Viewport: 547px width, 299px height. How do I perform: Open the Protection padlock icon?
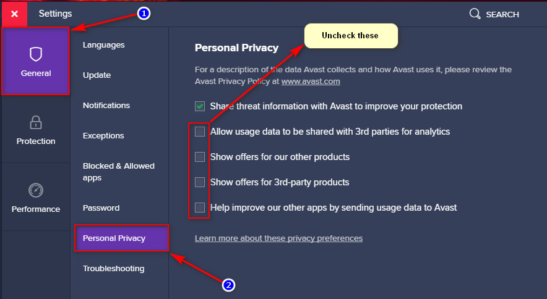[36, 122]
